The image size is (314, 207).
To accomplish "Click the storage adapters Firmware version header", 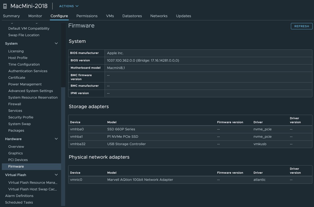I will coord(230,122).
